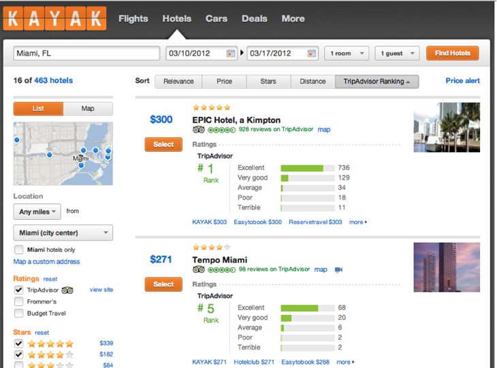Click TripAdvisor owl icon for Tempo Miami
The image size is (497, 368).
point(199,269)
